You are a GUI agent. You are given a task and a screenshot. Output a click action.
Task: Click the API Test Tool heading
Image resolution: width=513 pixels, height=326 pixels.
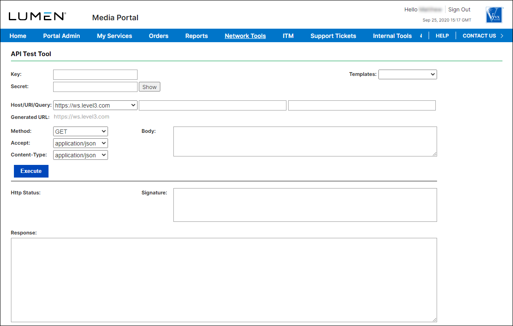[x=31, y=54]
